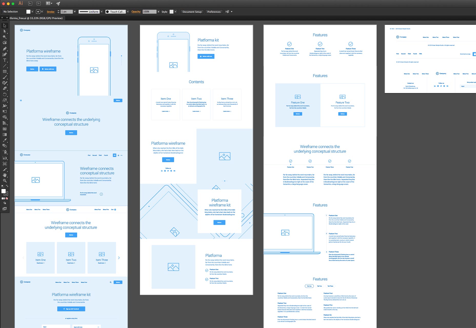Open the Uniform width profile dropdown
The height and width of the screenshot is (328, 476).
pyautogui.click(x=102, y=12)
